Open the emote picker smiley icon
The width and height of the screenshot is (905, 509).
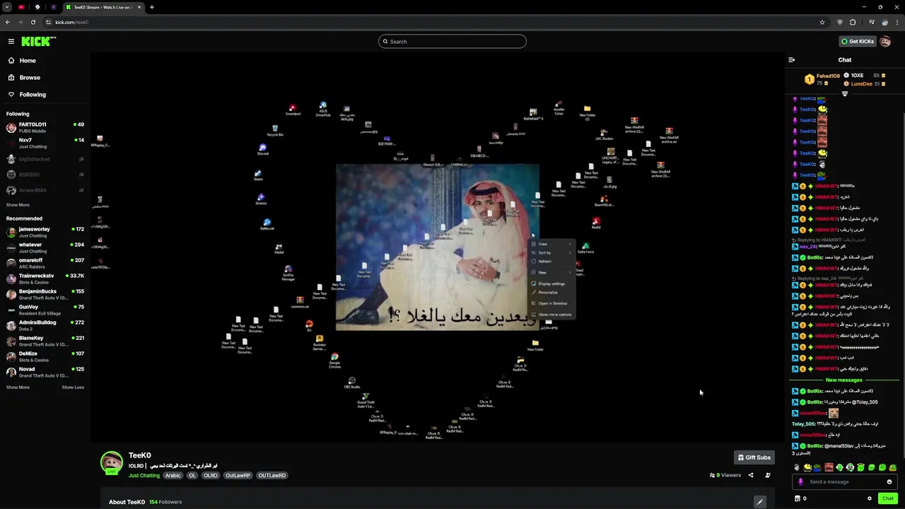click(889, 482)
